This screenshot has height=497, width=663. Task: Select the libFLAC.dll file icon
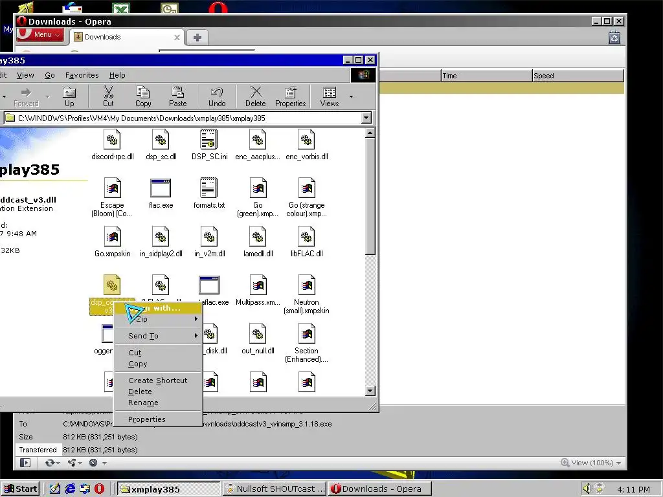306,237
